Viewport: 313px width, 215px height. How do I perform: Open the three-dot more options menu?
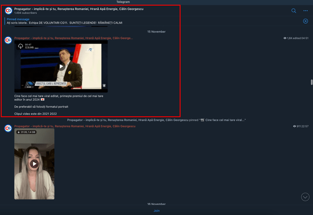306,11
